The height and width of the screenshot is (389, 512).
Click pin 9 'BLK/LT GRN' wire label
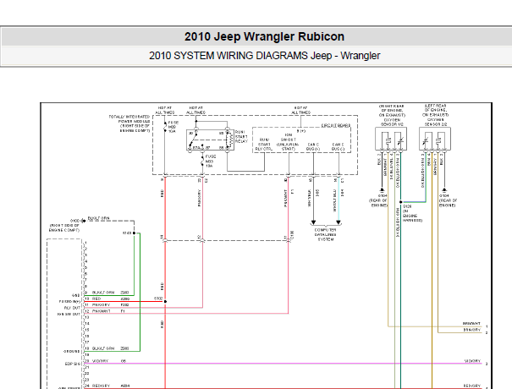pos(103,293)
